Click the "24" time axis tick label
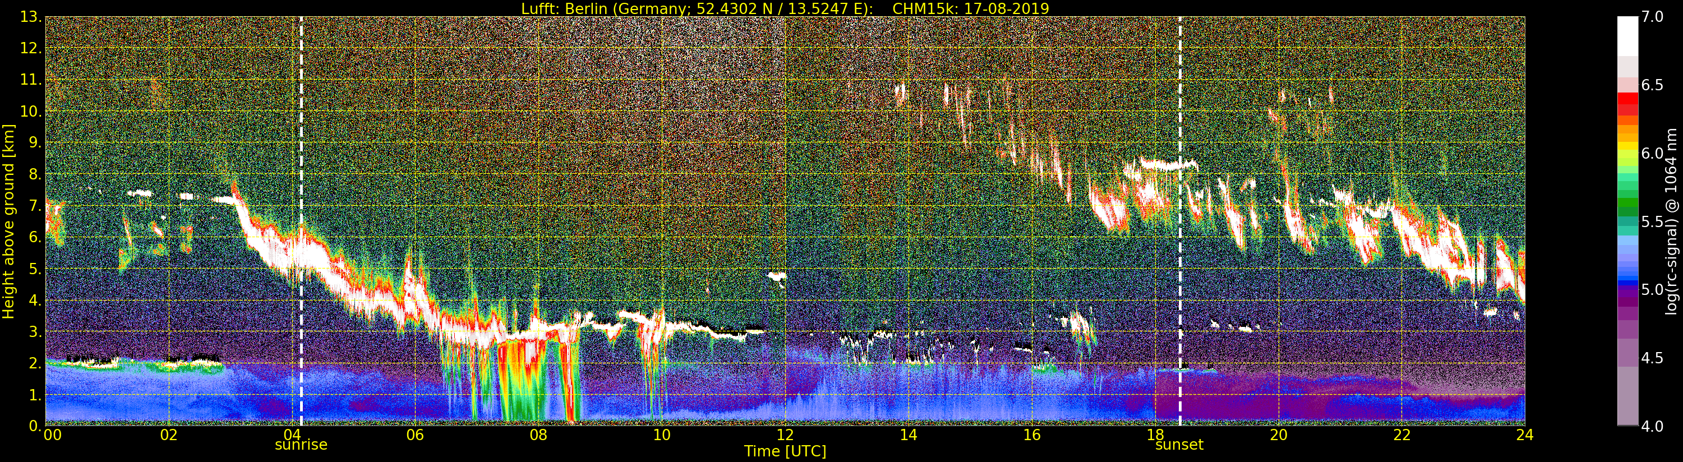The width and height of the screenshot is (1683, 462). tap(1524, 435)
